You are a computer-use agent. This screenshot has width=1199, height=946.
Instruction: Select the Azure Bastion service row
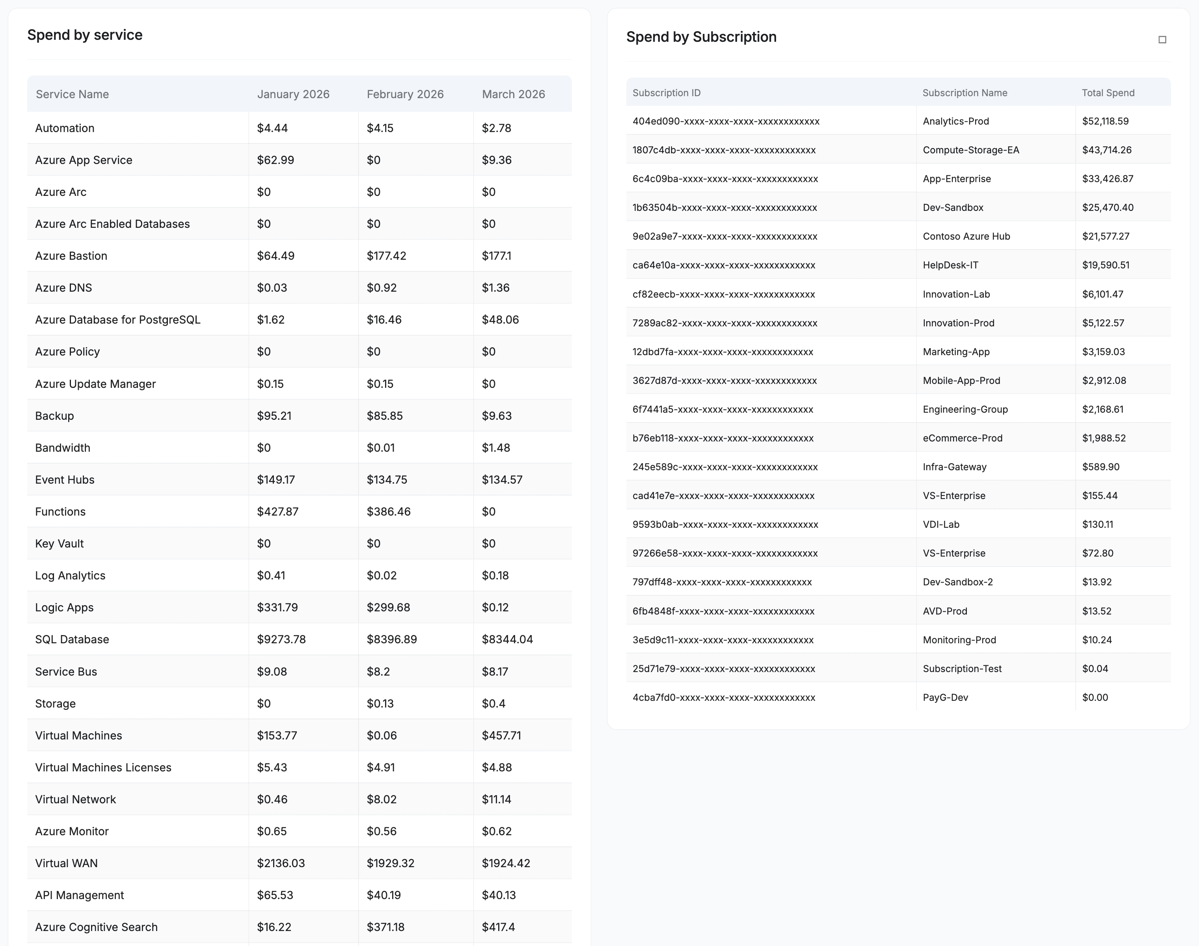299,255
